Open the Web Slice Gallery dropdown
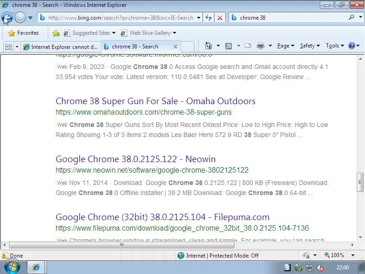The height and width of the screenshot is (274, 365). click(x=148, y=33)
